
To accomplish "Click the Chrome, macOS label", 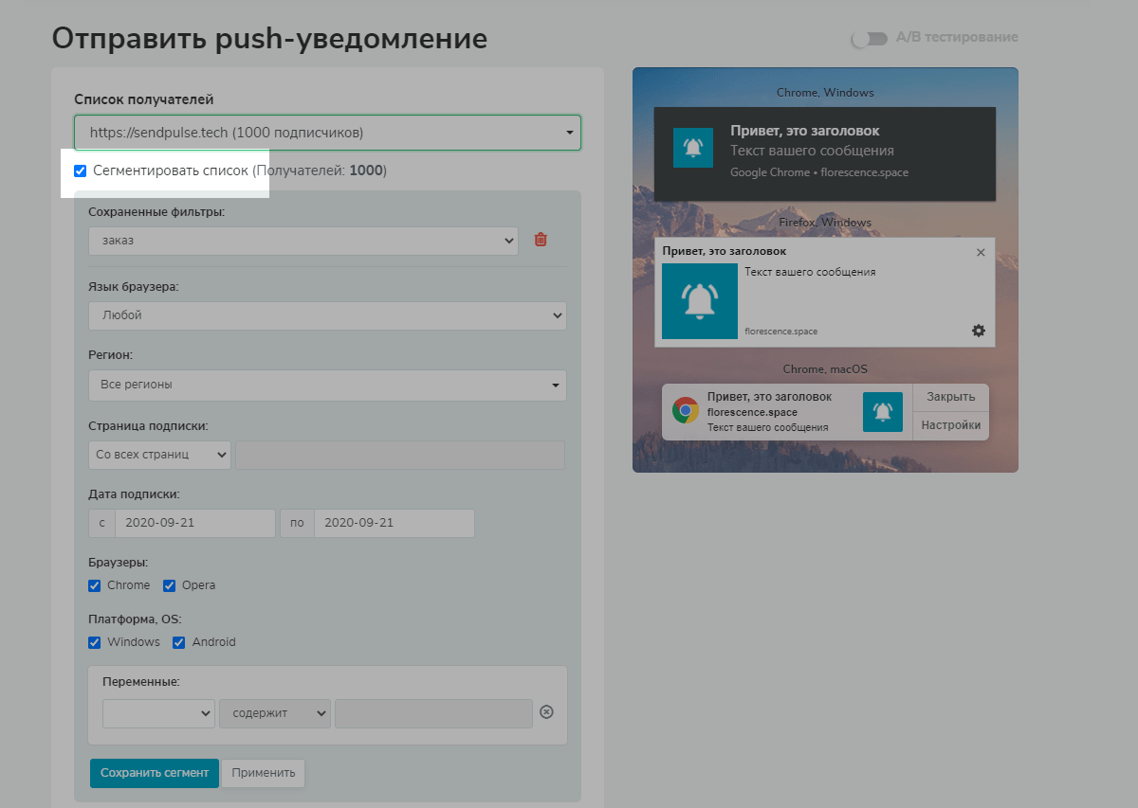I will point(825,369).
